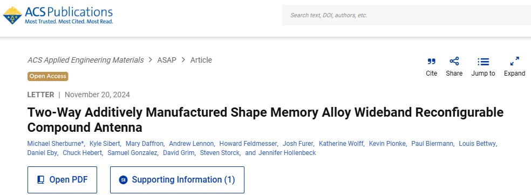531x195 pixels.
Task: Click author Howard Feldmesser
Action: [x=248, y=144]
